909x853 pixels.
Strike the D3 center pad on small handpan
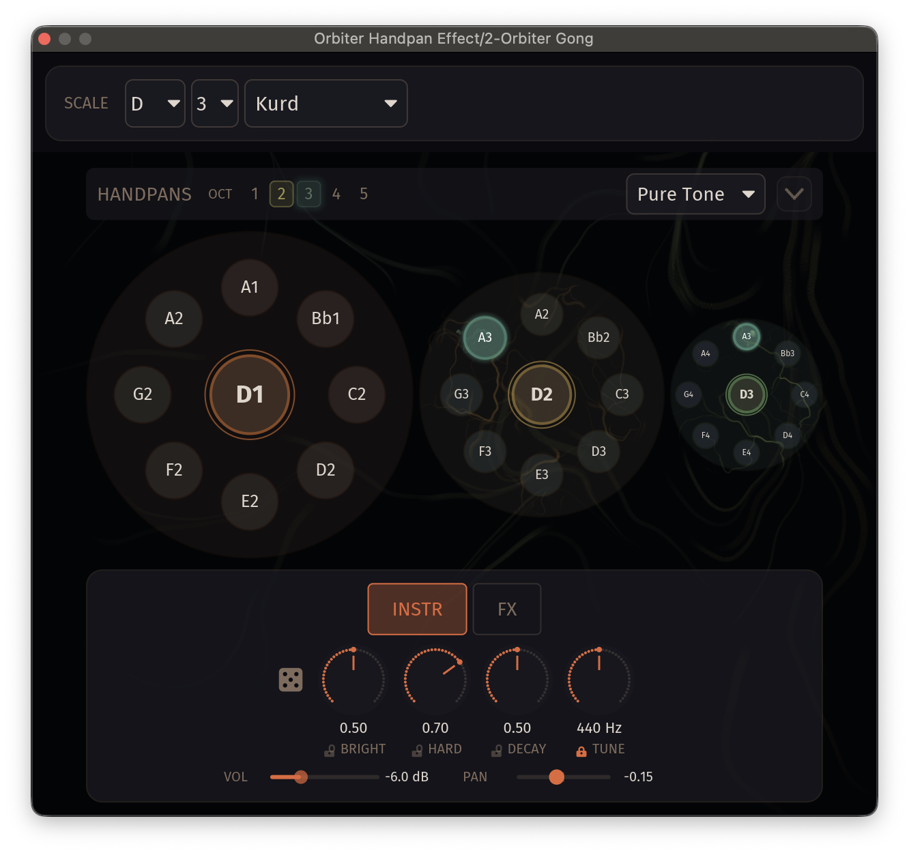pos(747,394)
